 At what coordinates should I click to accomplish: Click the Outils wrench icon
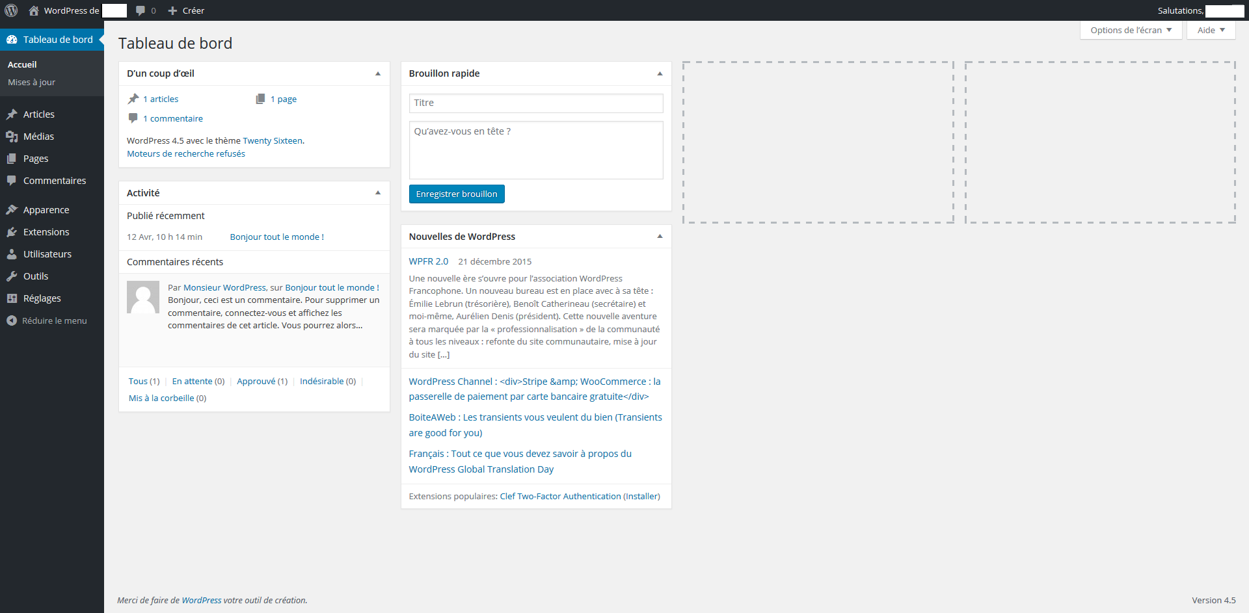point(12,276)
